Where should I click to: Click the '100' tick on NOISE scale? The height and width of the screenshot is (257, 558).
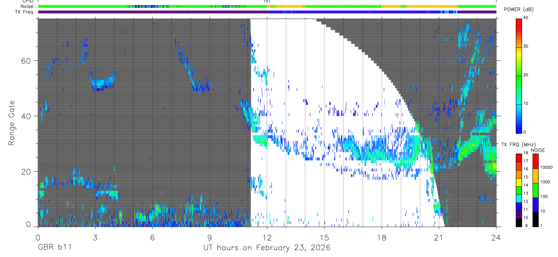(543, 196)
